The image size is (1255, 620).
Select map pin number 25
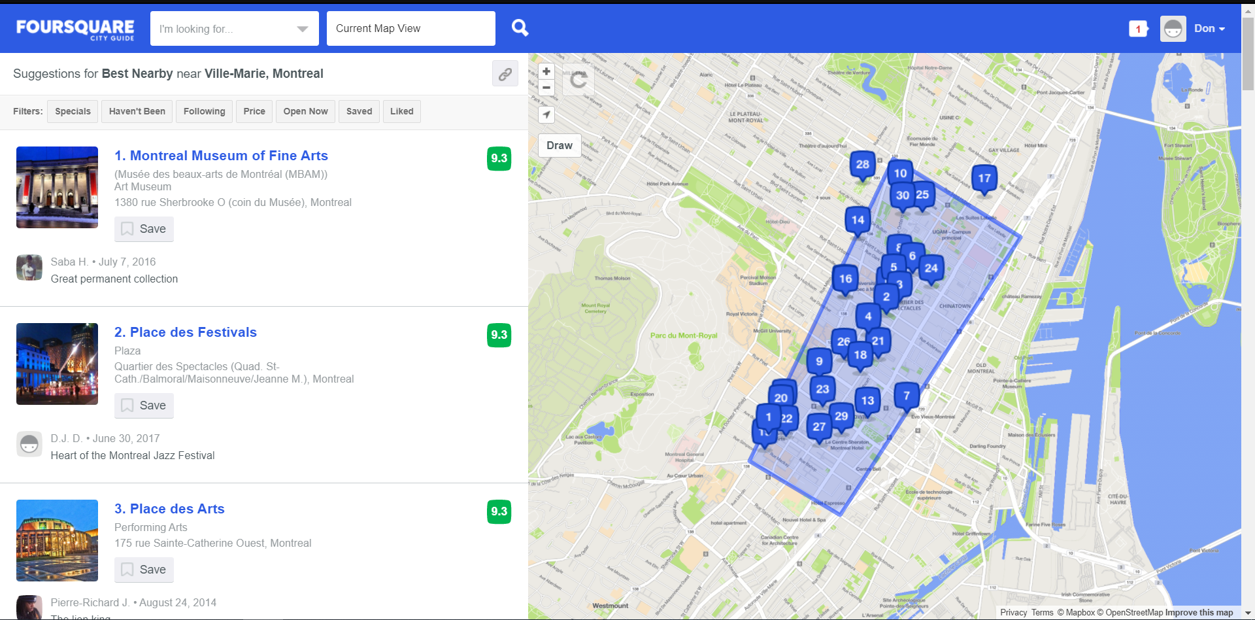pyautogui.click(x=924, y=195)
